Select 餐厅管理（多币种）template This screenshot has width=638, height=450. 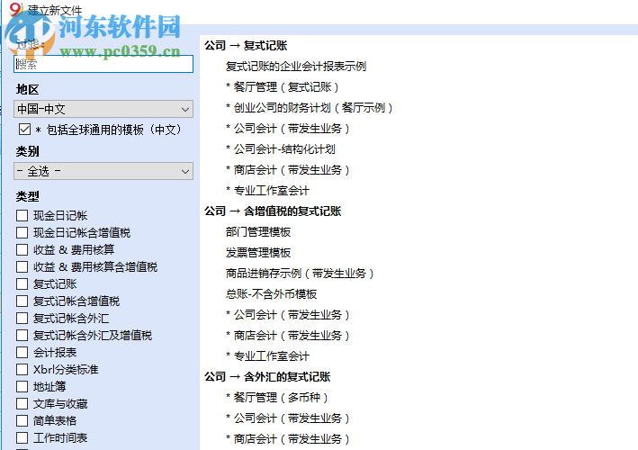click(277, 398)
